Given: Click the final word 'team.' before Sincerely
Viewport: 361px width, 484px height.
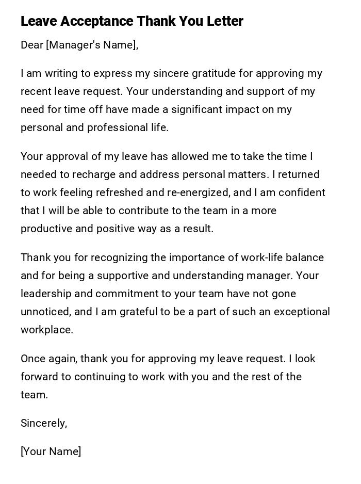Looking at the screenshot, I should point(34,395).
